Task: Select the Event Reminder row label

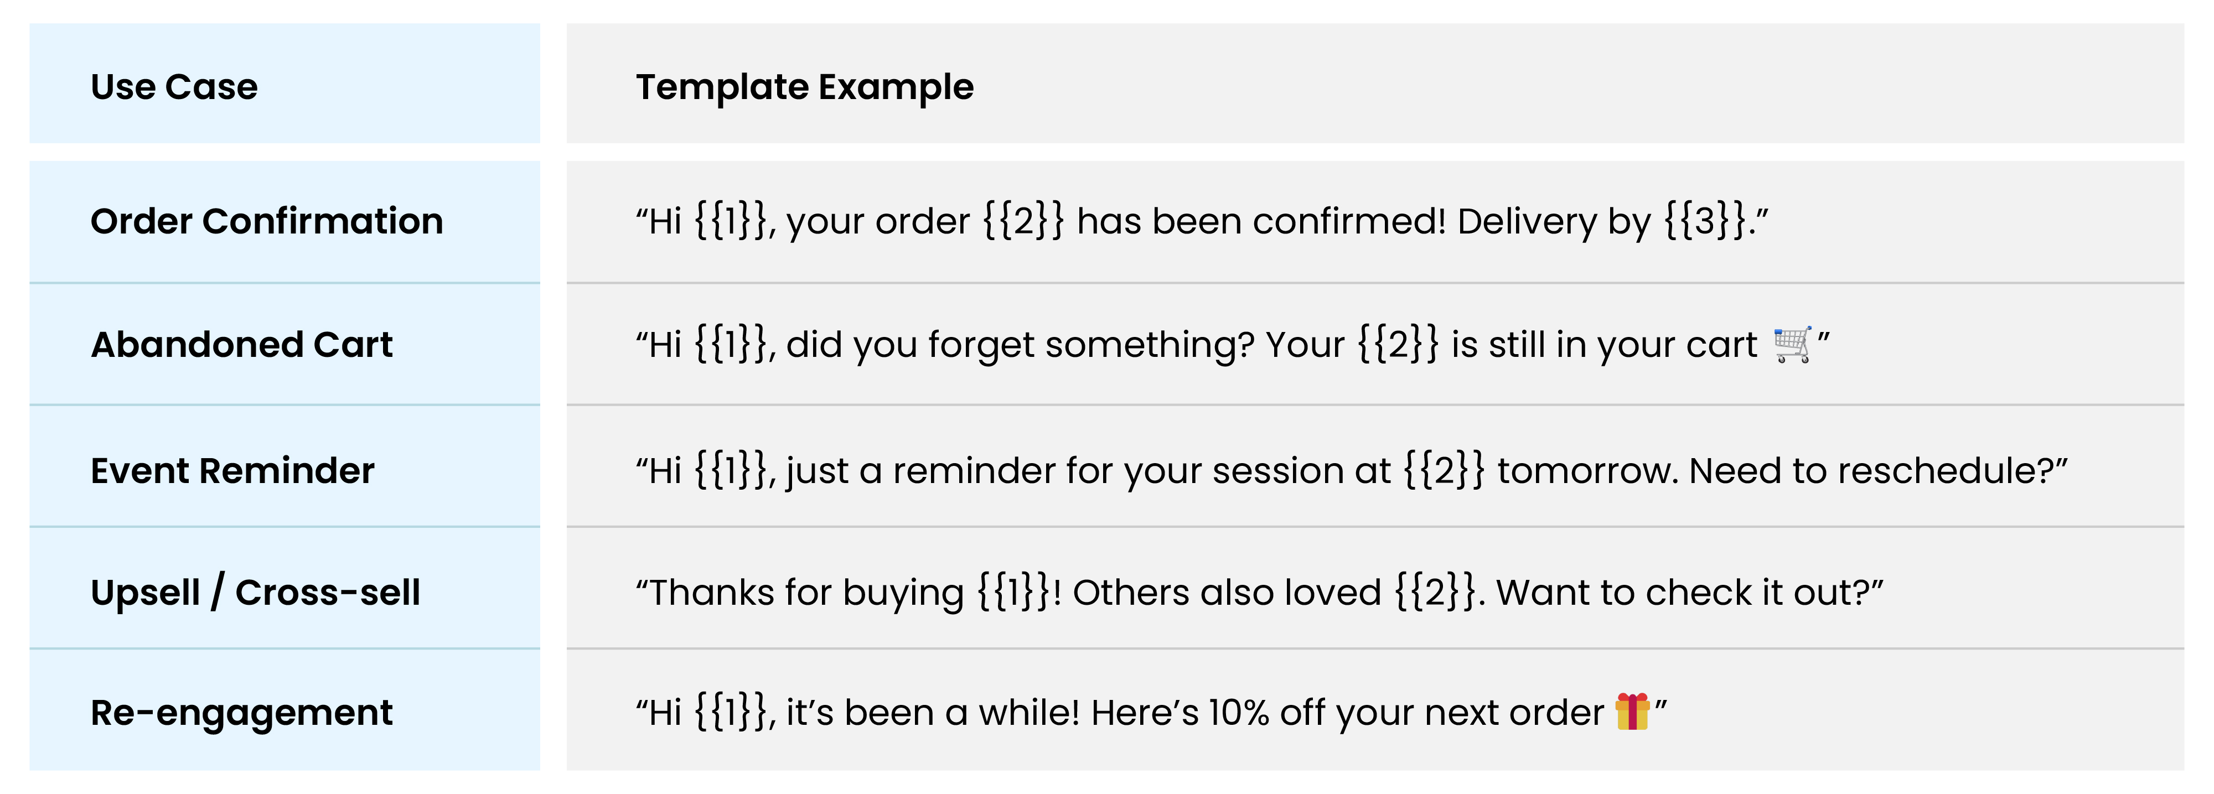Action: click(232, 471)
